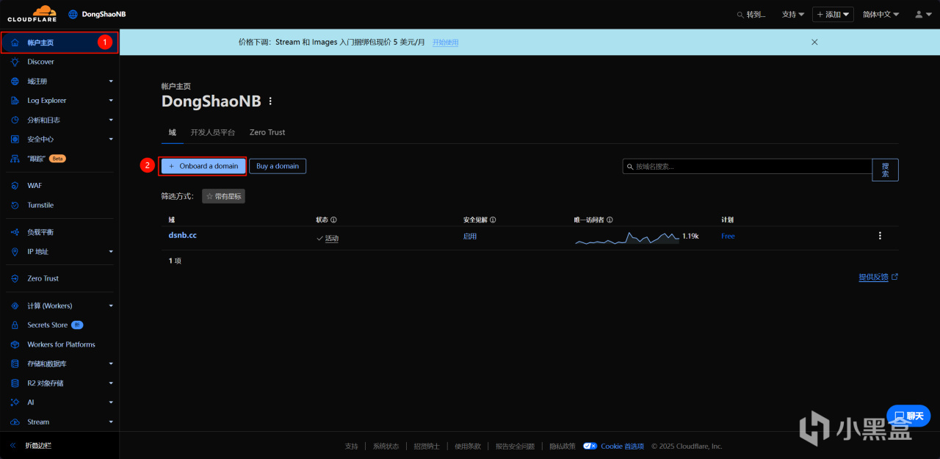
Task: Expand the IP 地址 section arrow
Action: (111, 251)
